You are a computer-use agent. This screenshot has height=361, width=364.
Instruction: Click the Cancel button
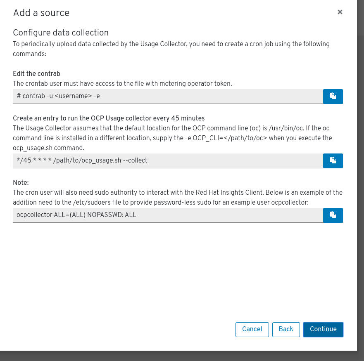click(252, 329)
